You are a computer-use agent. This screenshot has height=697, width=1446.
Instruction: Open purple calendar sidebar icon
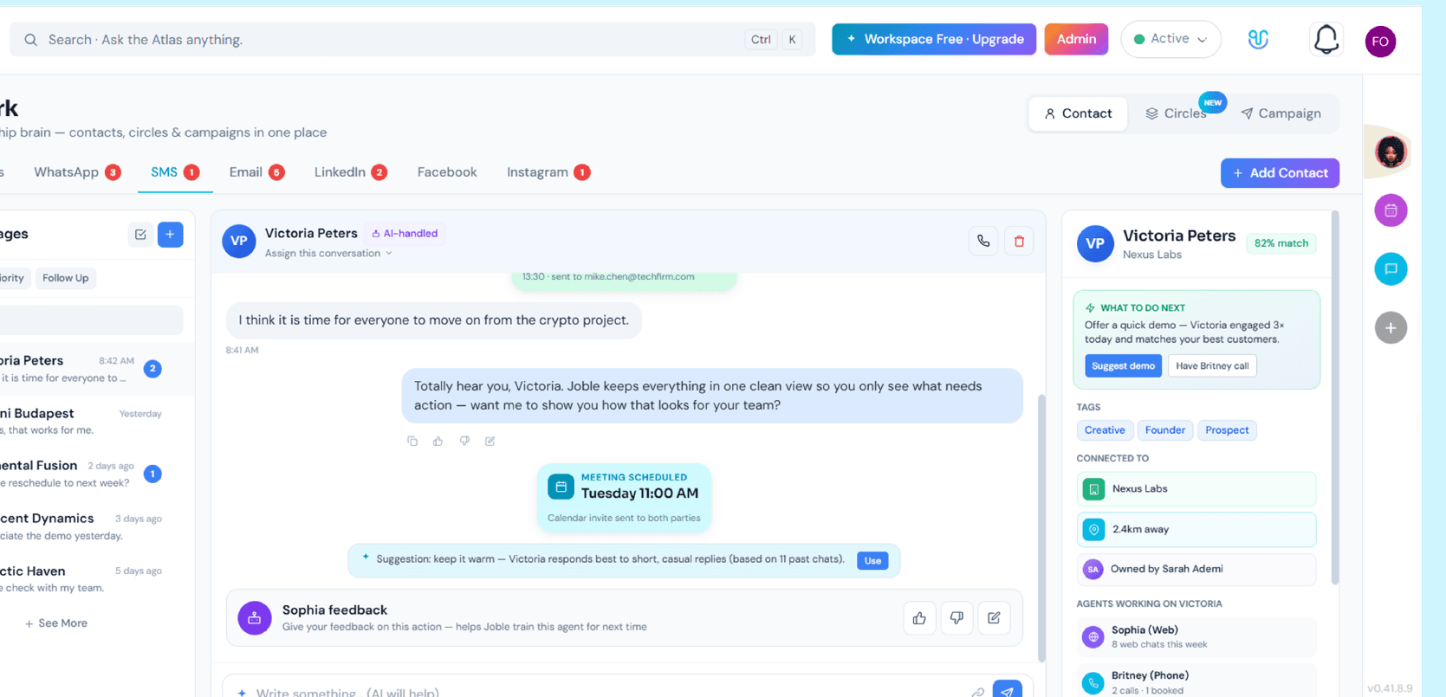click(x=1391, y=210)
